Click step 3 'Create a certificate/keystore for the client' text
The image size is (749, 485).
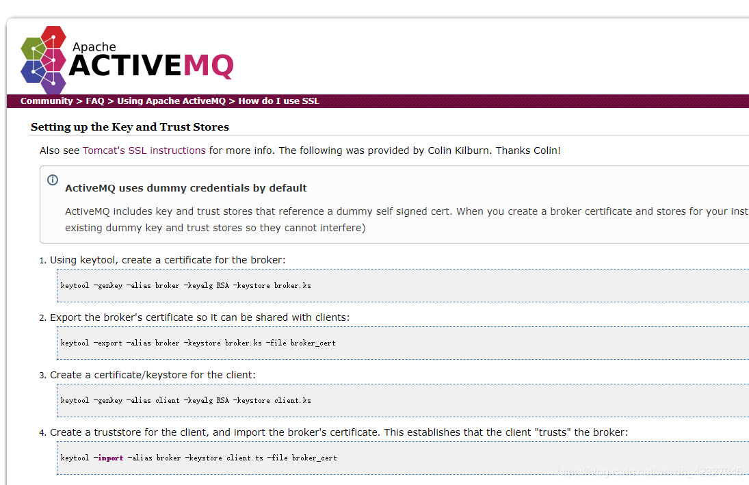point(153,375)
